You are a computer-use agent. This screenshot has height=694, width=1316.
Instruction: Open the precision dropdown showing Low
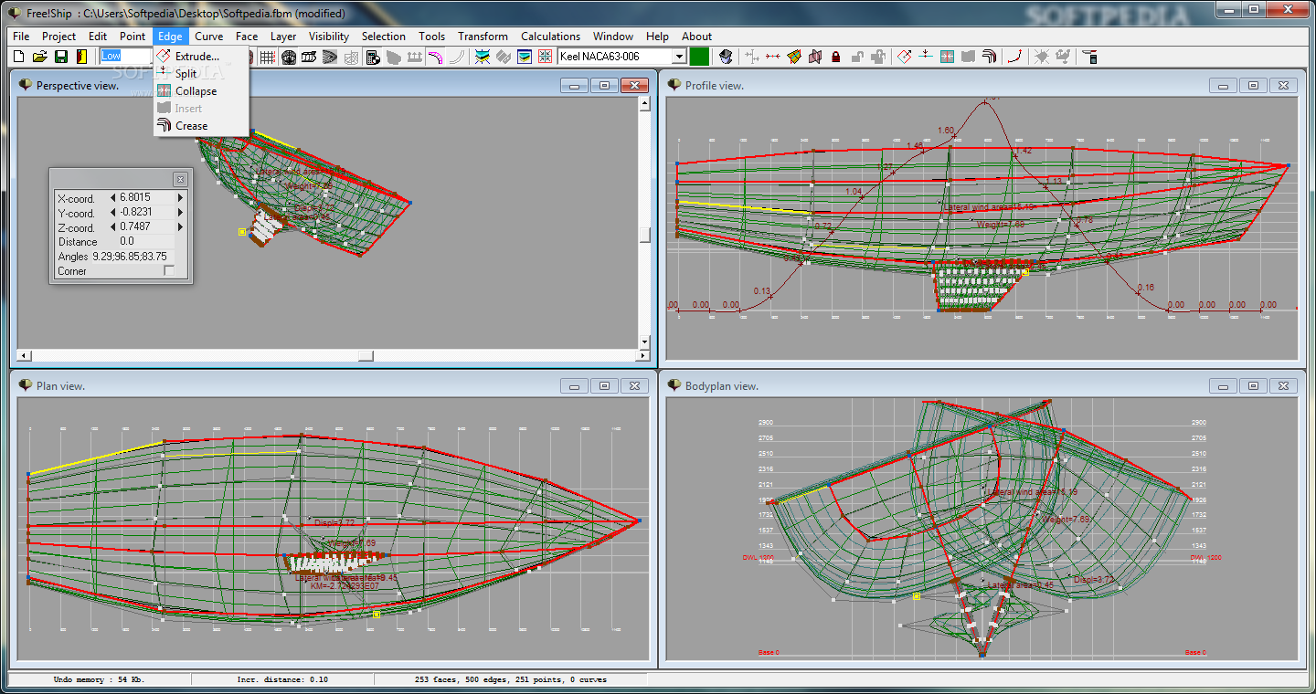tap(126, 57)
